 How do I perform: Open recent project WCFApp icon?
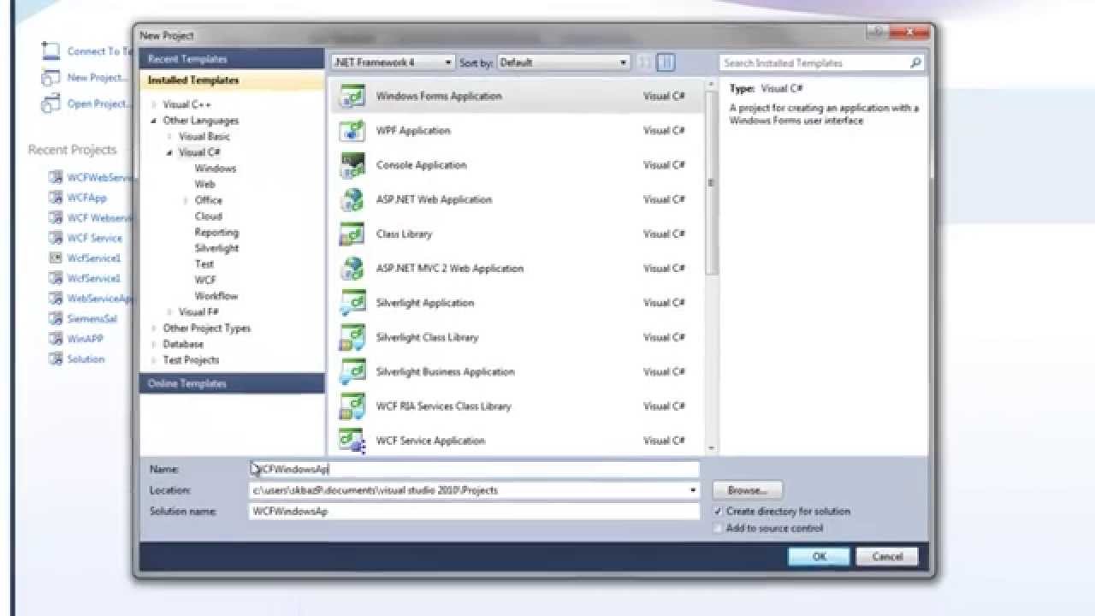click(x=55, y=198)
